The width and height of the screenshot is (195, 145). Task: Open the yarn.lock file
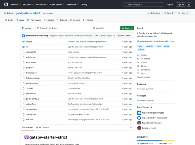(x=29, y=120)
